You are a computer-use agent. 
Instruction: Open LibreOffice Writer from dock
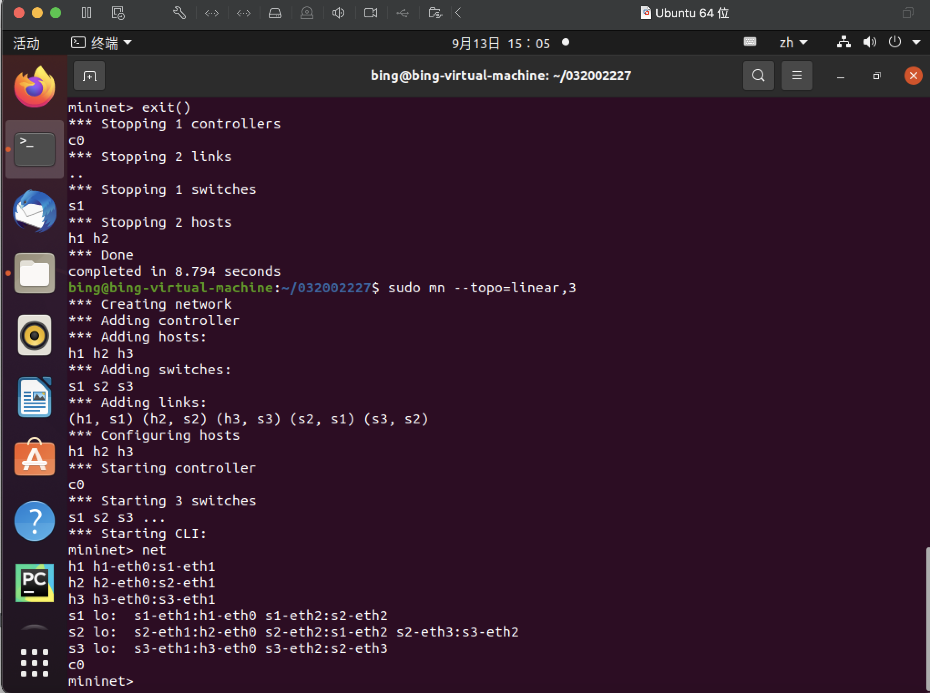point(35,397)
